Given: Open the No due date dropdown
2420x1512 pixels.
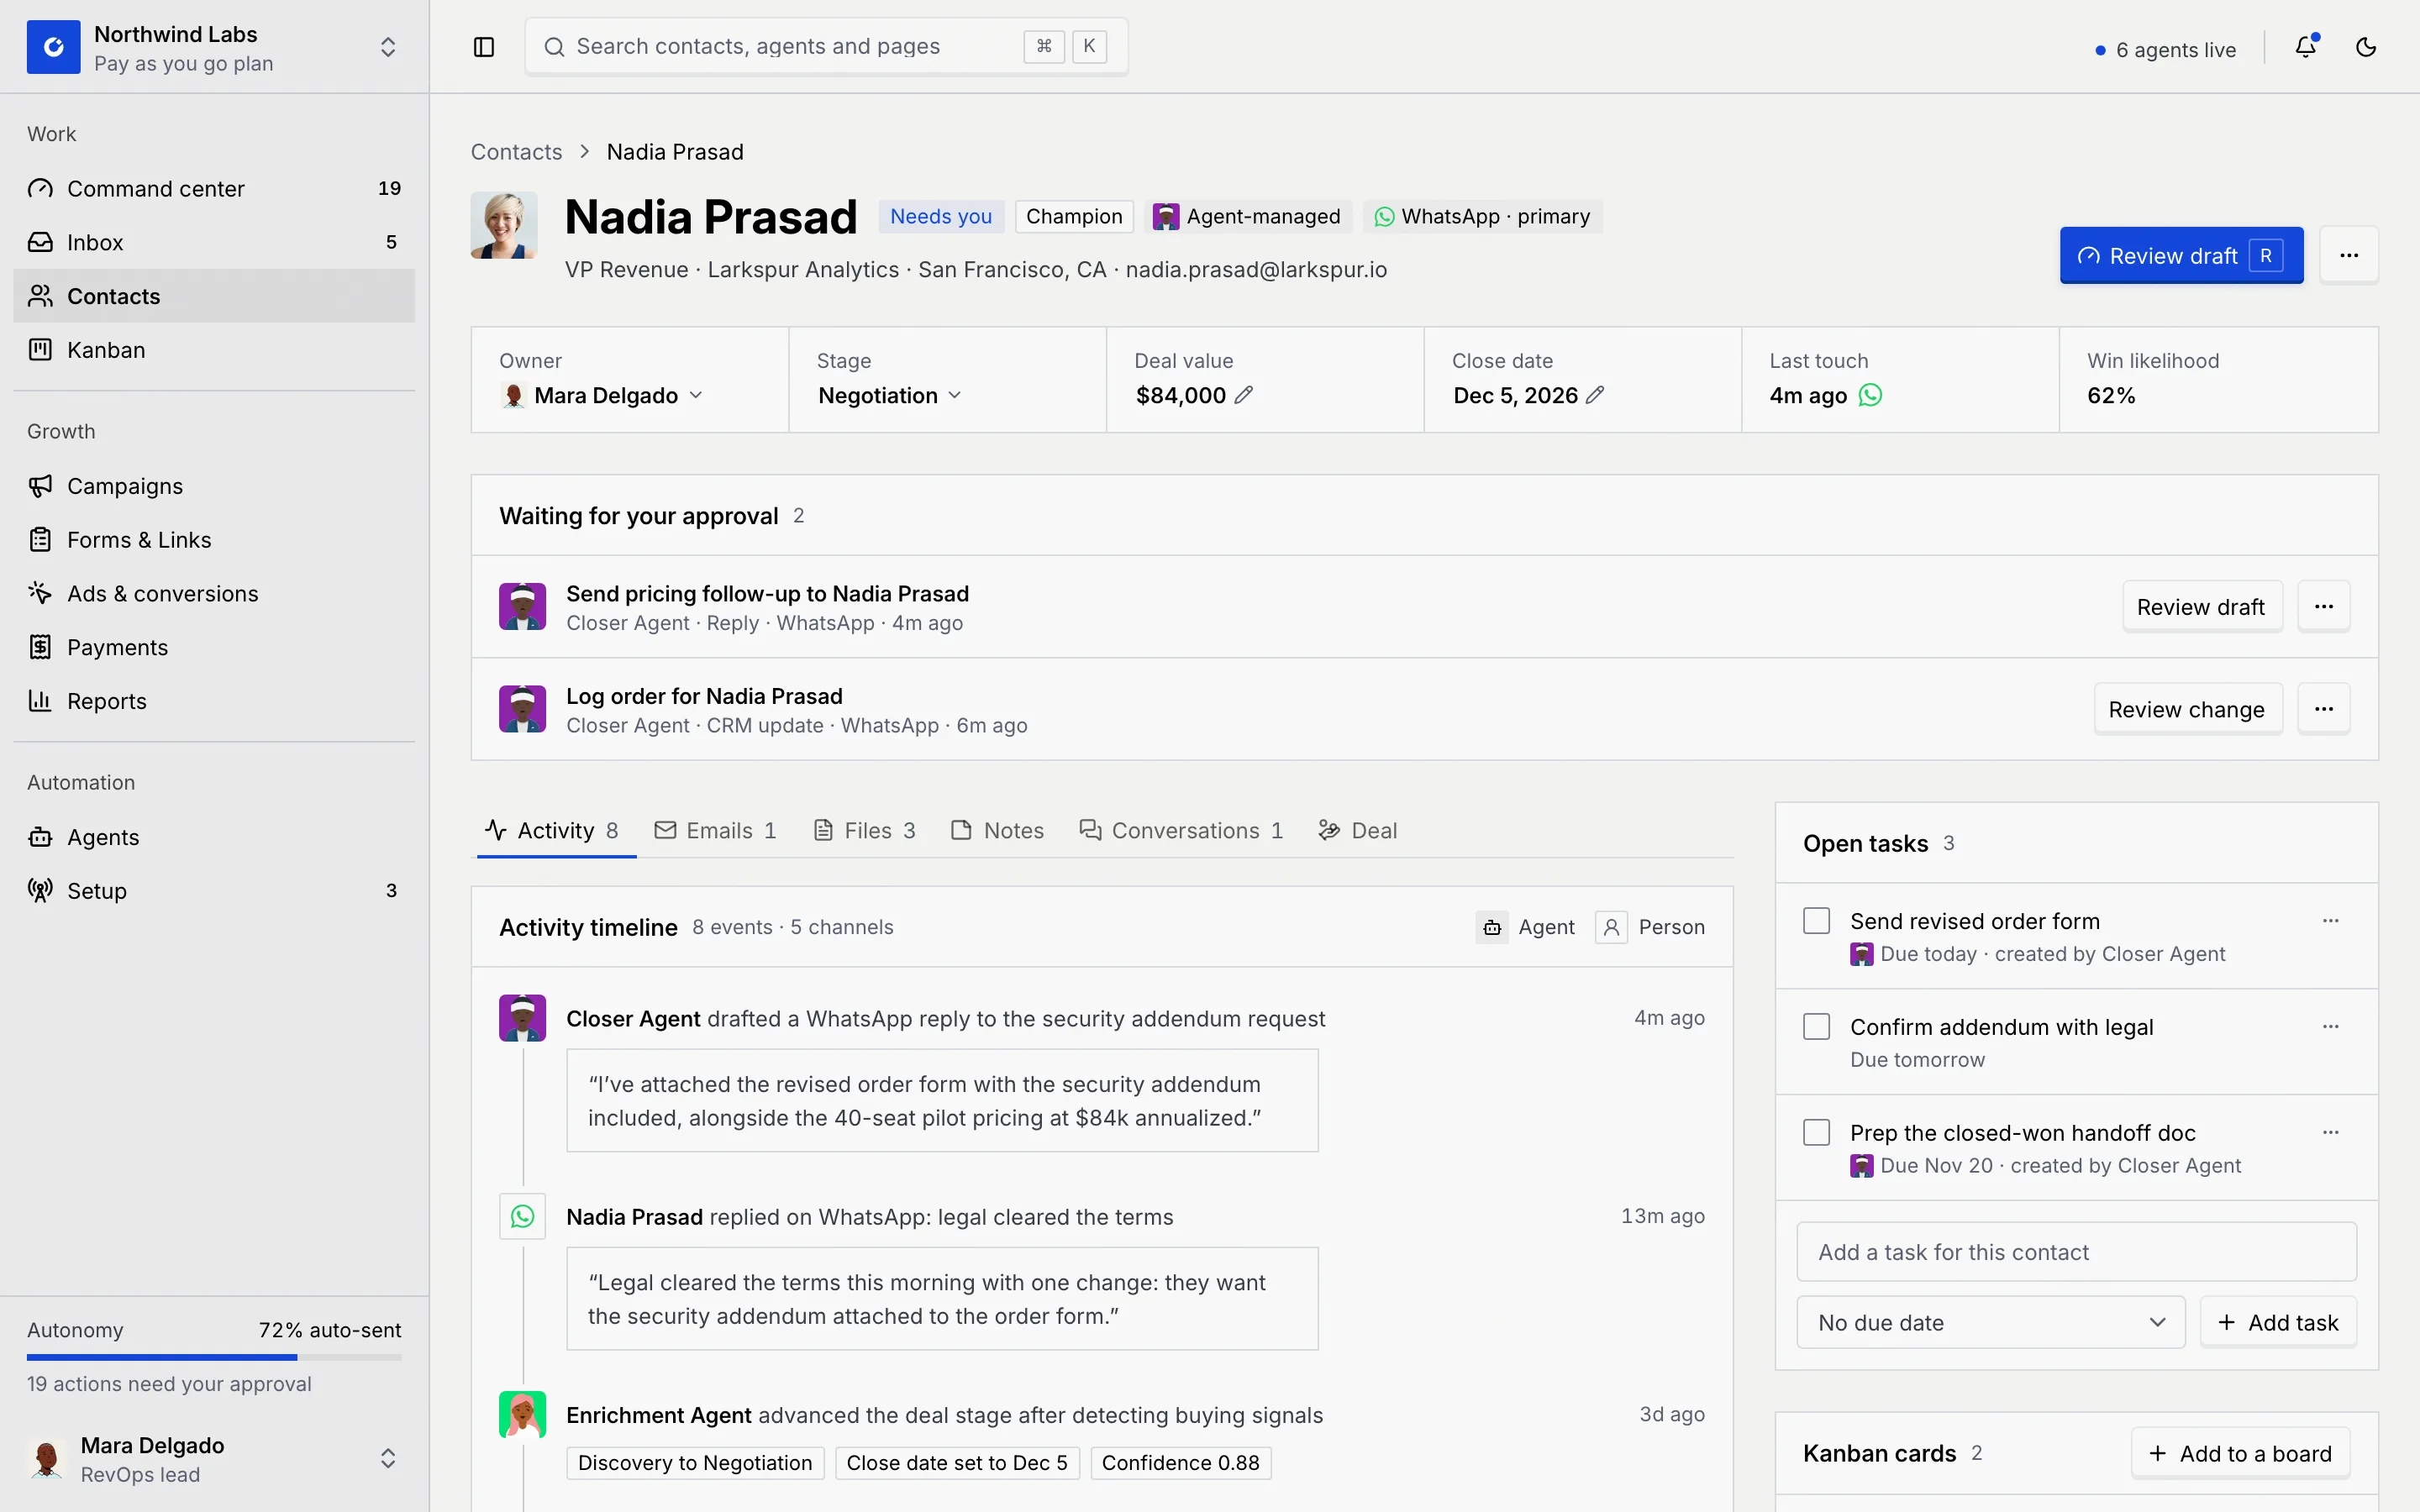Looking at the screenshot, I should (1990, 1322).
